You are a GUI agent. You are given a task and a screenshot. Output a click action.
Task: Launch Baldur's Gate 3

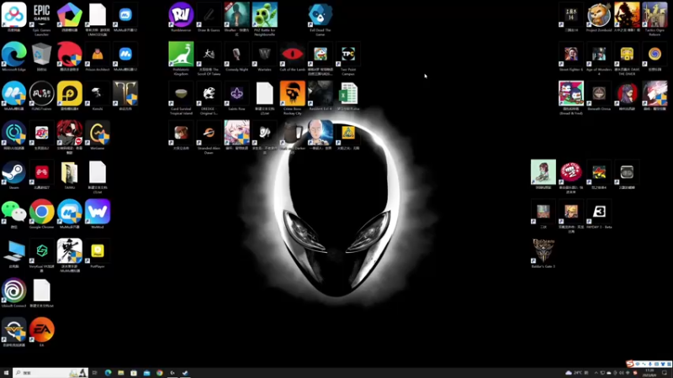coord(543,255)
